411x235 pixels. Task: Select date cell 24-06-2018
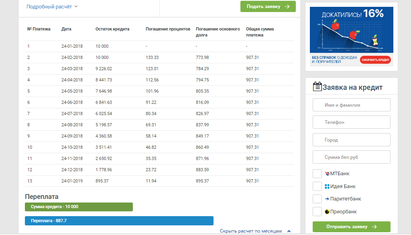pyautogui.click(x=72, y=102)
